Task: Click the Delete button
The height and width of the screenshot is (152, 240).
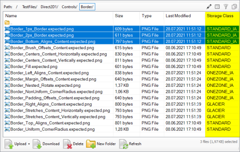Action: [x=74, y=144]
